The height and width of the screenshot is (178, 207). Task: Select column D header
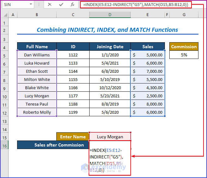coord(110,15)
